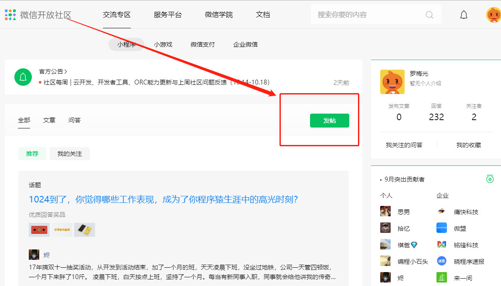Open the red speaker prize thumbnail
Image resolution: width=501 pixels, height=286 pixels.
tap(39, 229)
